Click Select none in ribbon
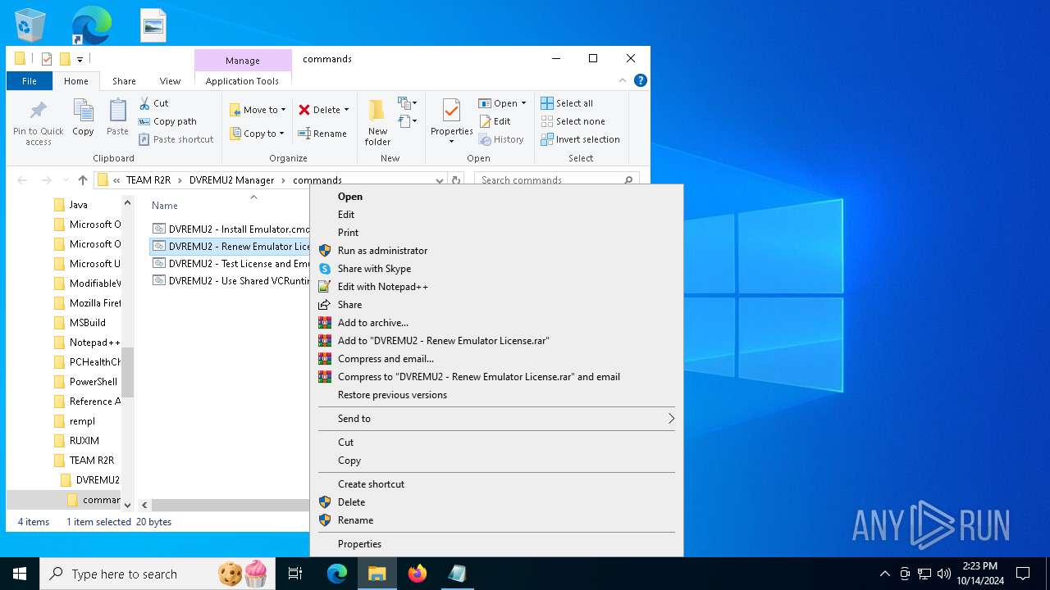 point(573,121)
